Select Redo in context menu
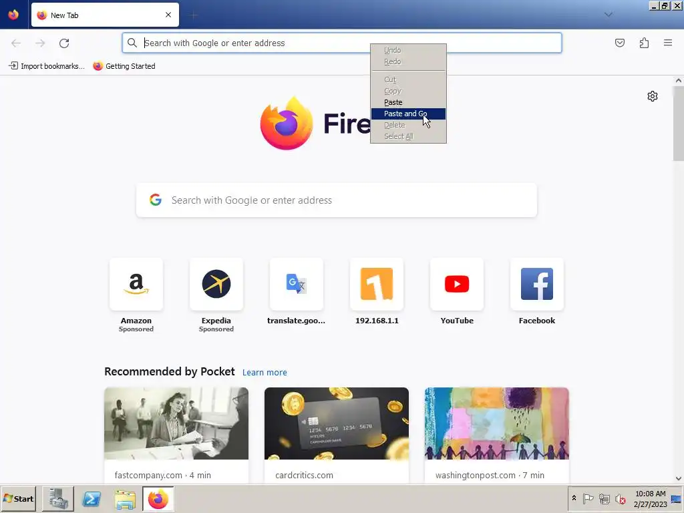Viewport: 684px width, 513px height. click(x=408, y=61)
